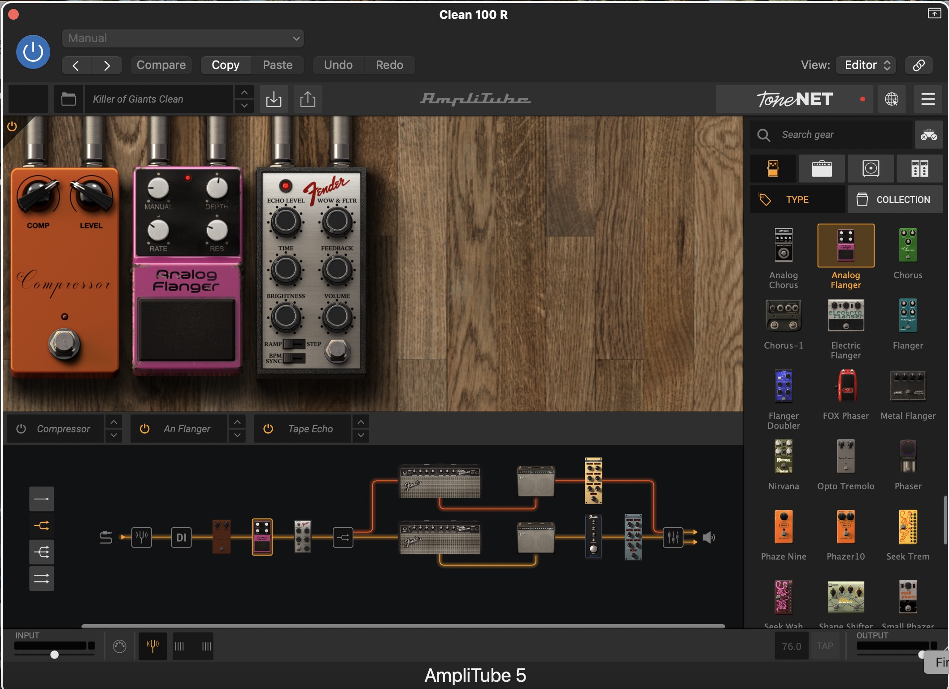Viewport: 949px width, 689px height.
Task: Select the DI block in signal chain
Action: 181,537
